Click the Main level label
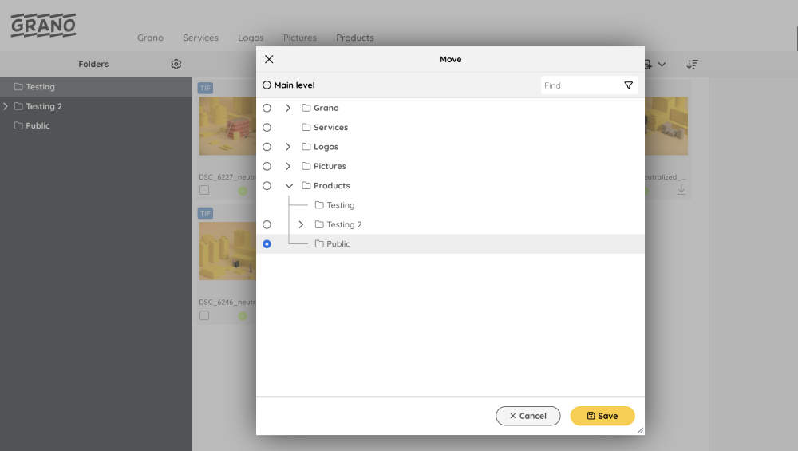This screenshot has width=798, height=451. click(294, 85)
